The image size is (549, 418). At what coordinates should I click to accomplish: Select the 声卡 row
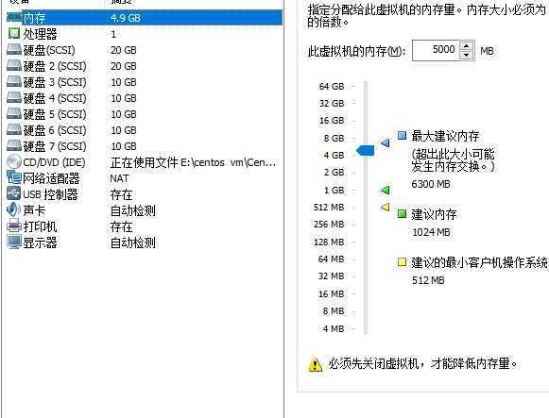[x=145, y=210]
